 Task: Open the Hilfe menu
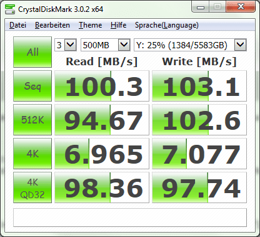(118, 25)
